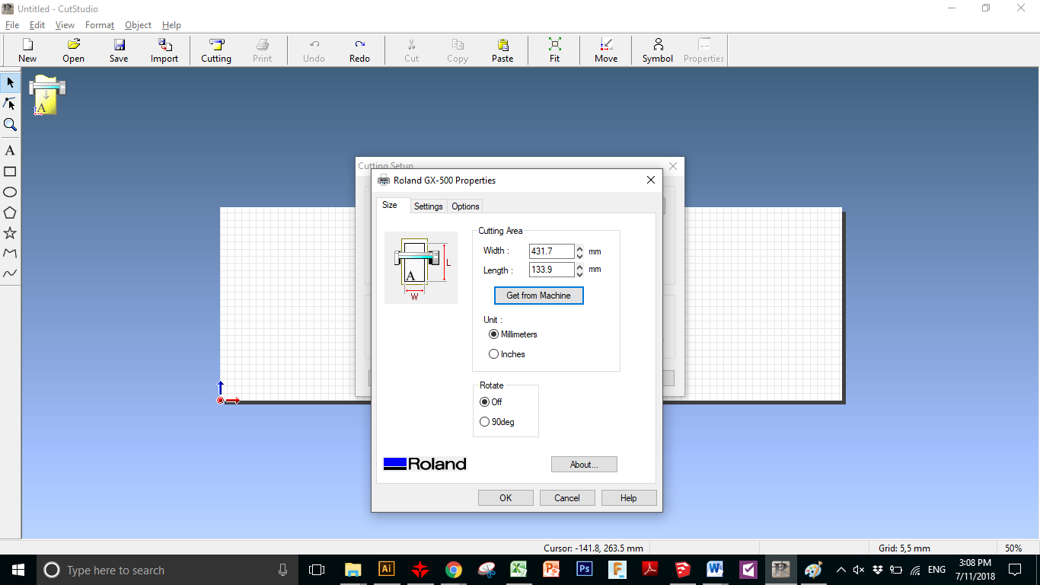Click the Symbol toolbar icon
Image resolution: width=1040 pixels, height=585 pixels.
pyautogui.click(x=658, y=50)
